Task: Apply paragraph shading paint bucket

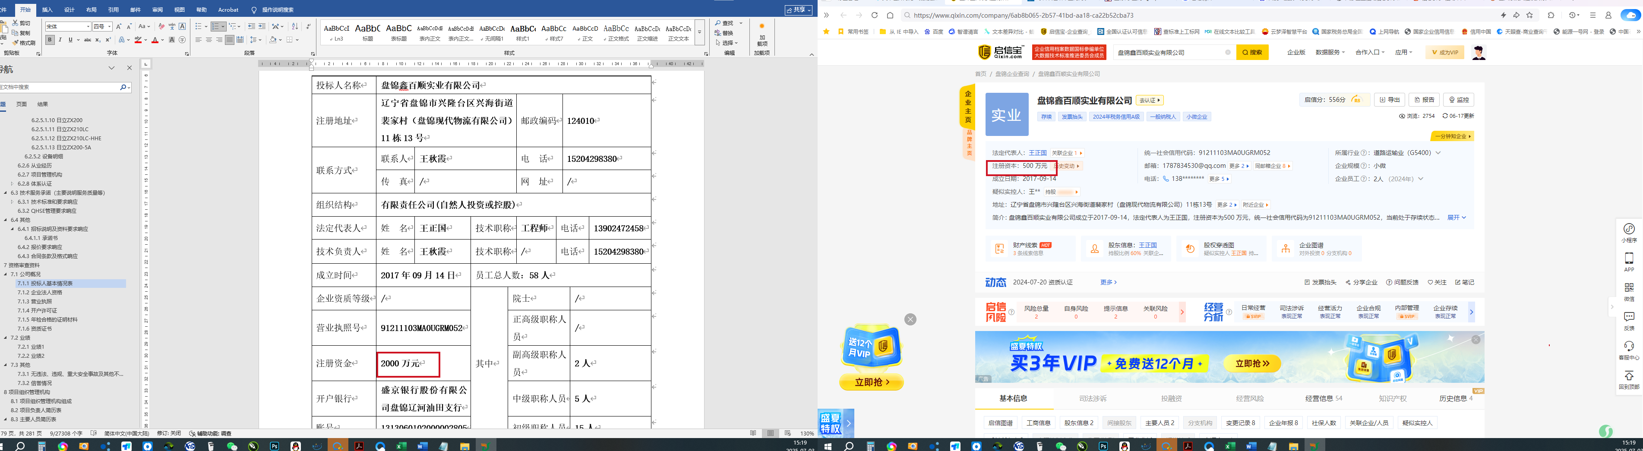Action: pyautogui.click(x=273, y=40)
